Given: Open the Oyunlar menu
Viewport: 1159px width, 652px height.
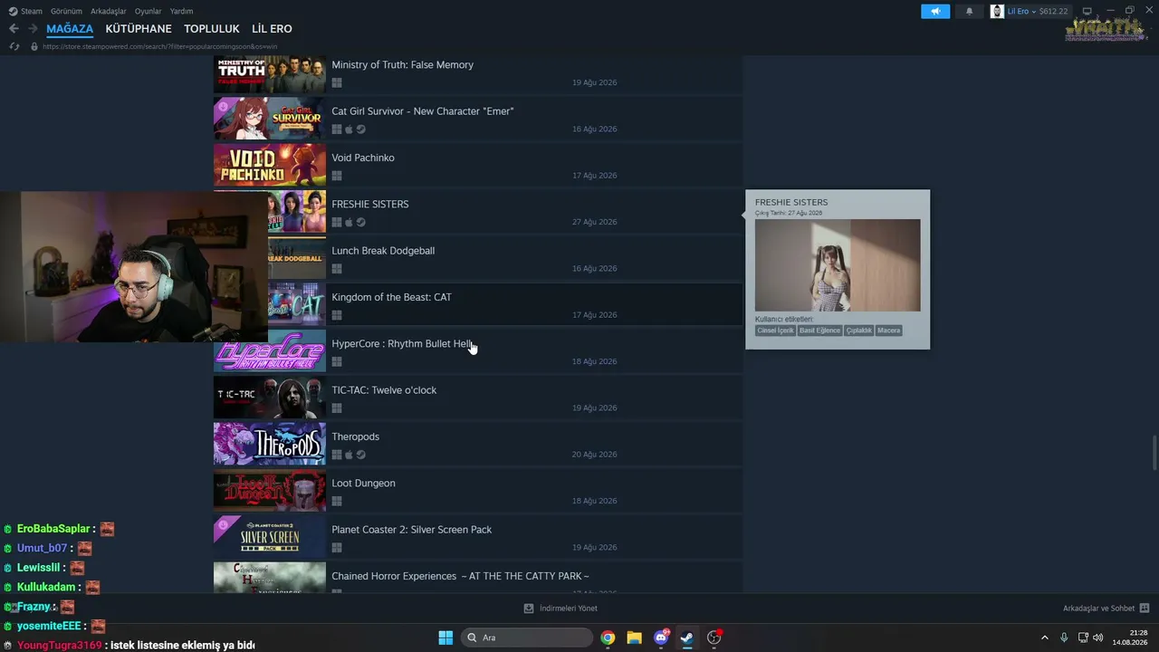Looking at the screenshot, I should point(148,11).
